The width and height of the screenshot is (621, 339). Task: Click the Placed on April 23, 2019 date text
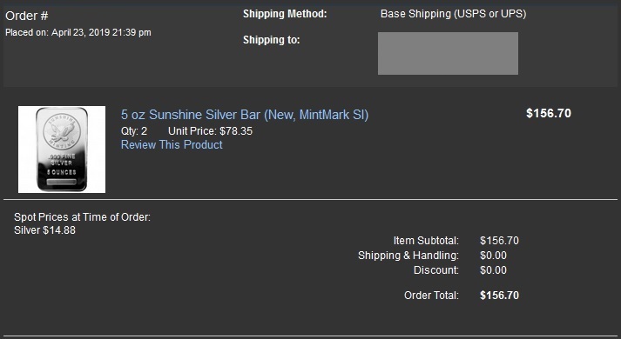78,32
